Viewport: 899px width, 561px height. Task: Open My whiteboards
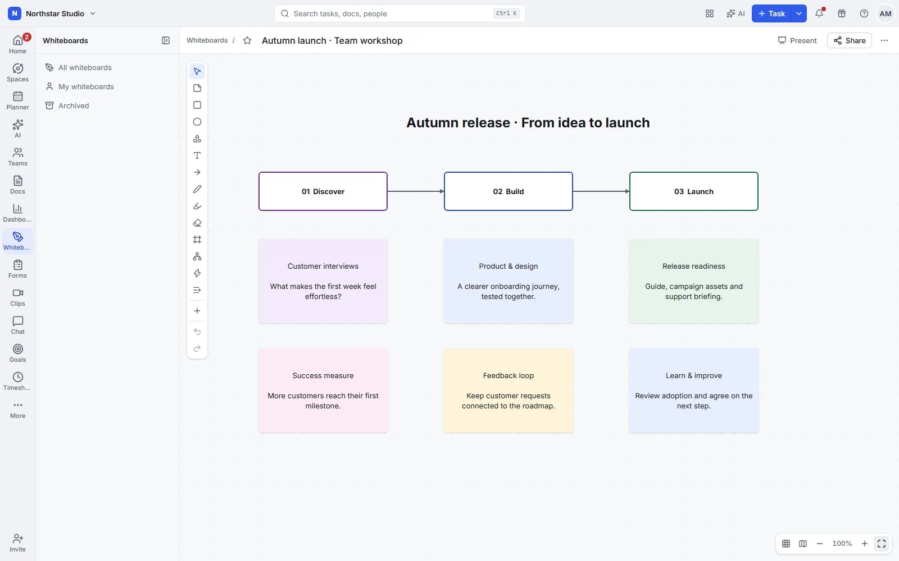pos(107,87)
